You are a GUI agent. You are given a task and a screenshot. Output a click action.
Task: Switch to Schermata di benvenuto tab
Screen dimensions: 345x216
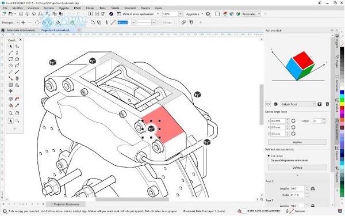tap(21, 30)
